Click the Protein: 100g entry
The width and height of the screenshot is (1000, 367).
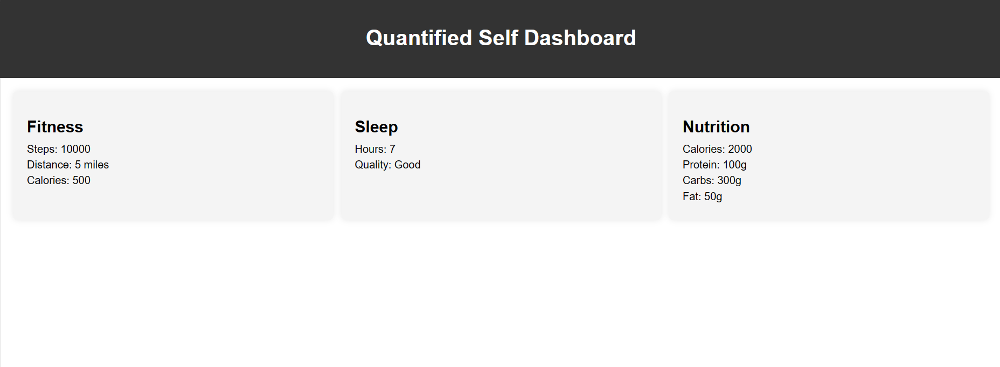(x=714, y=165)
